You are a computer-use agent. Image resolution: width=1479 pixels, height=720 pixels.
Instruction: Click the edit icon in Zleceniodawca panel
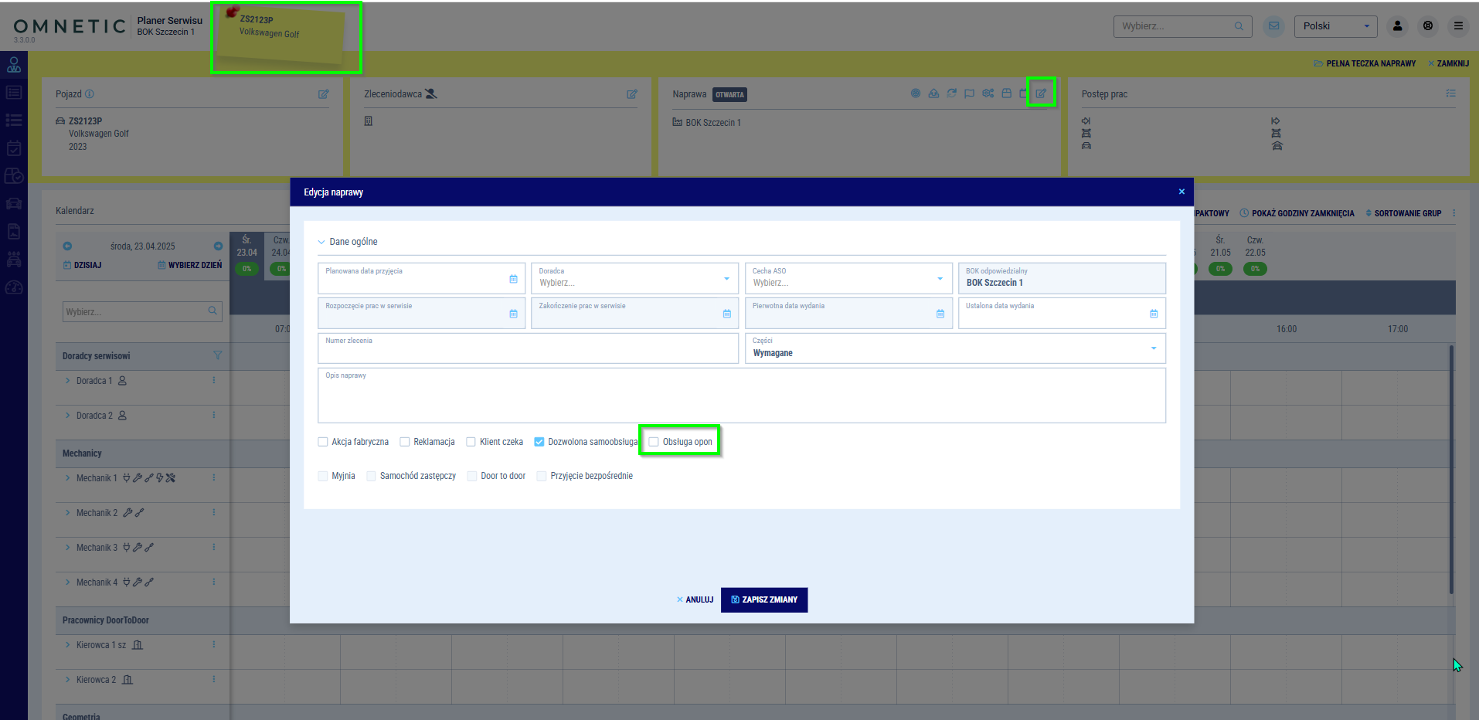tap(631, 94)
